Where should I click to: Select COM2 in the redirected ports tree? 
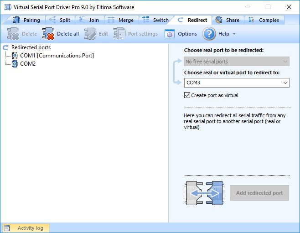point(28,64)
